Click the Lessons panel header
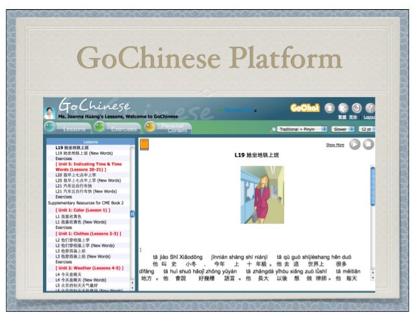Viewport: 415px width, 321px height. (90, 142)
